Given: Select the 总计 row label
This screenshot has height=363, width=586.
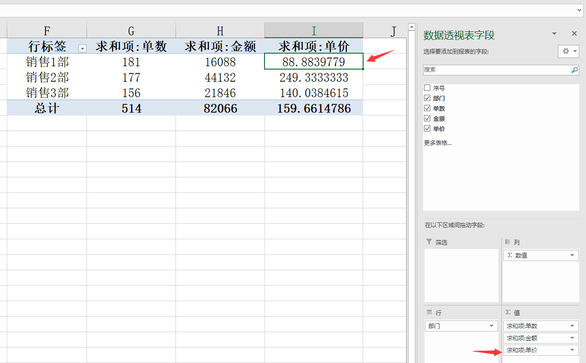Looking at the screenshot, I should coord(47,108).
